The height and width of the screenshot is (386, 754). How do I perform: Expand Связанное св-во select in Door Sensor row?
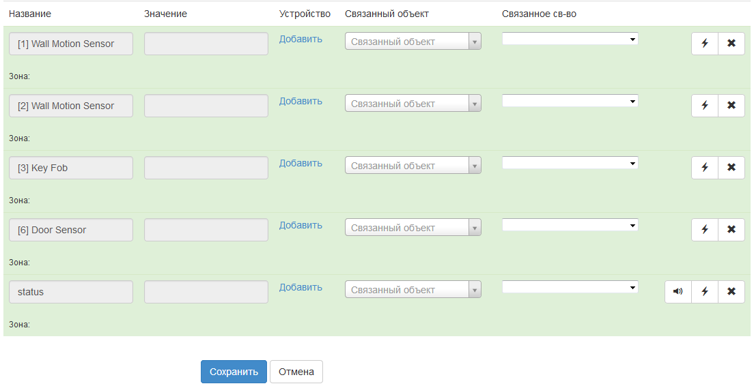coord(570,225)
